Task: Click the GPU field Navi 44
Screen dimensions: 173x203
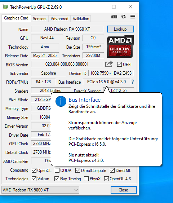Action: tap(47, 38)
